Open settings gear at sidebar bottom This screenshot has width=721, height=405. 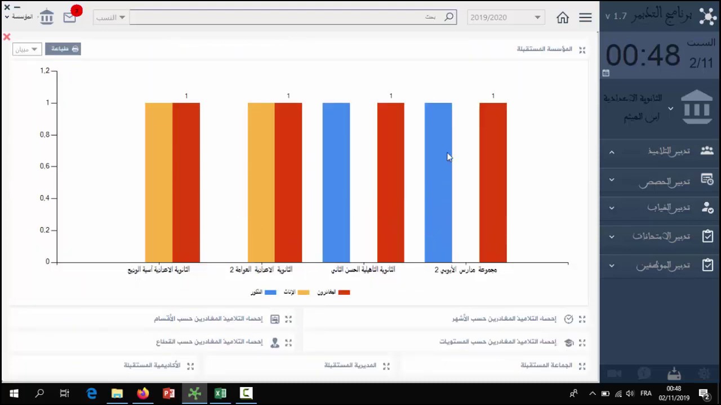click(x=704, y=373)
